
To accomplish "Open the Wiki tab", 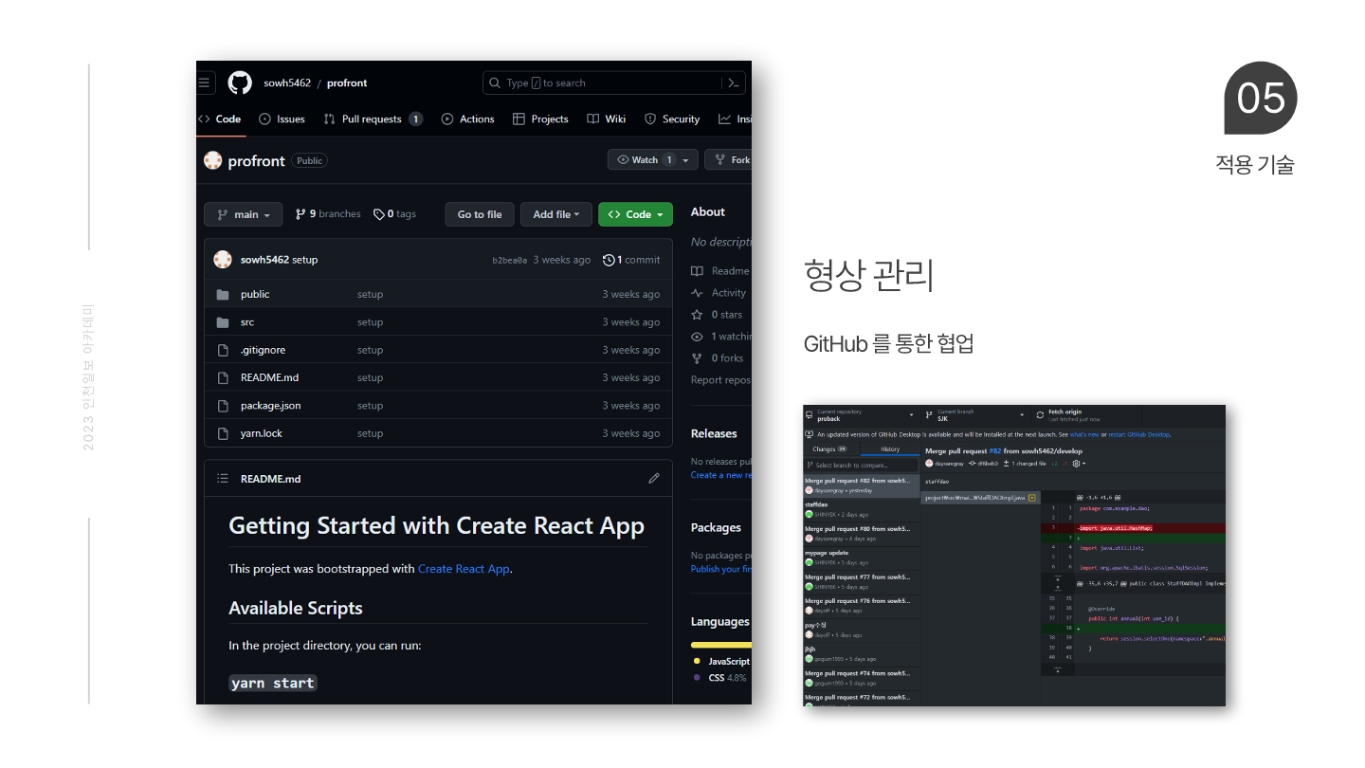I will 607,119.
